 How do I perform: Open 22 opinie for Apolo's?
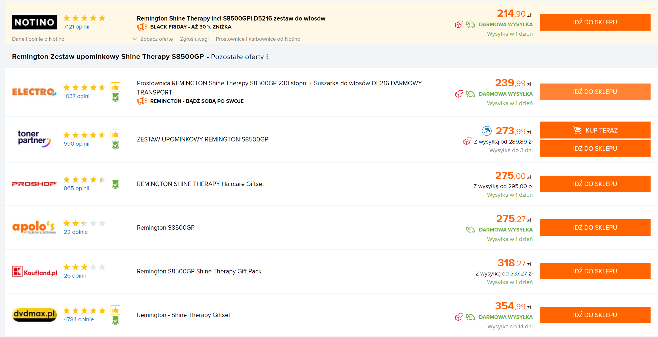coord(76,232)
